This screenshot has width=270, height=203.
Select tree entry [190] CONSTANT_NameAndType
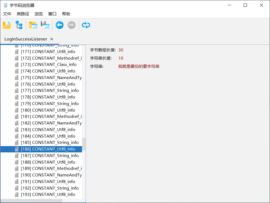coord(51,175)
